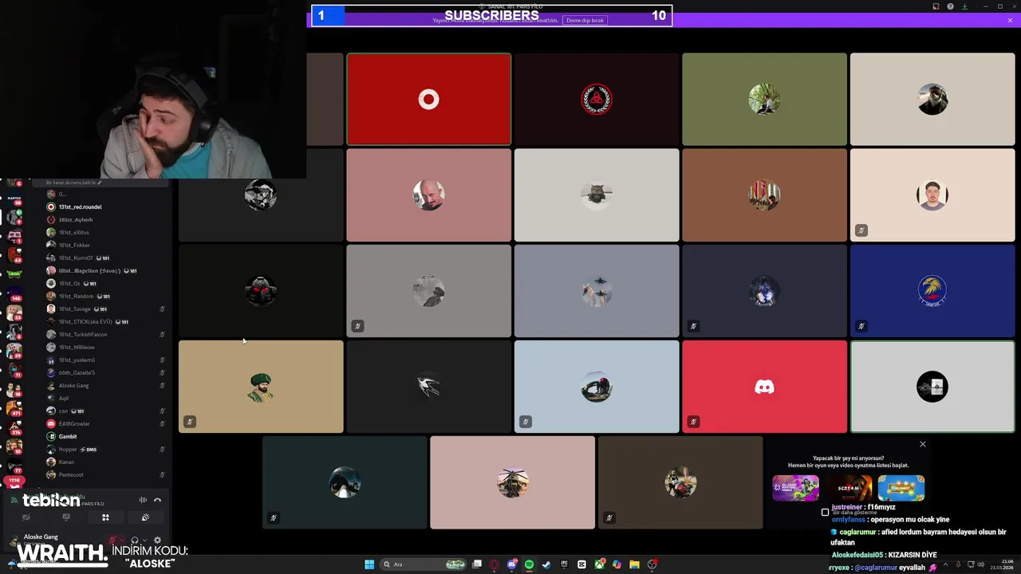Screen dimensions: 1021x574
Task: Open Steam from the taskbar
Action: click(546, 564)
